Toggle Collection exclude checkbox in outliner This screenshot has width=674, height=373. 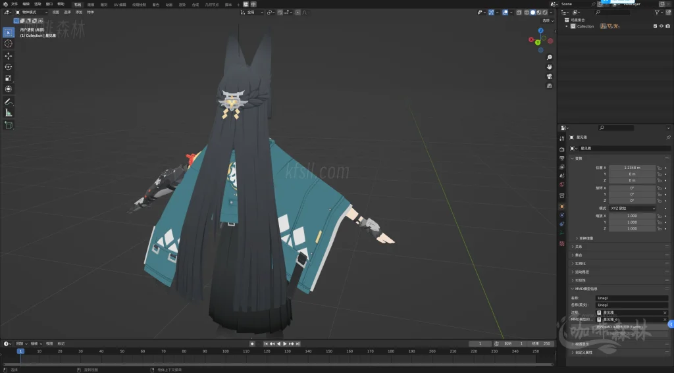pos(655,26)
